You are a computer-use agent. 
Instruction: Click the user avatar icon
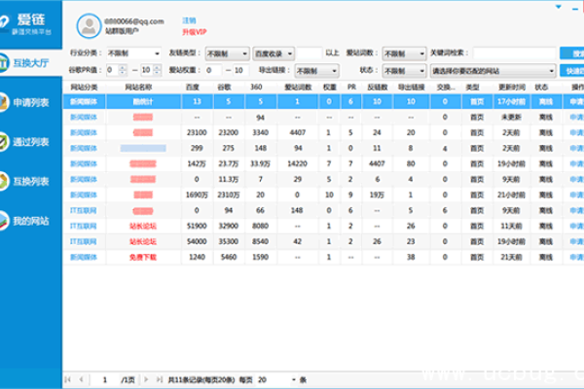point(89,25)
